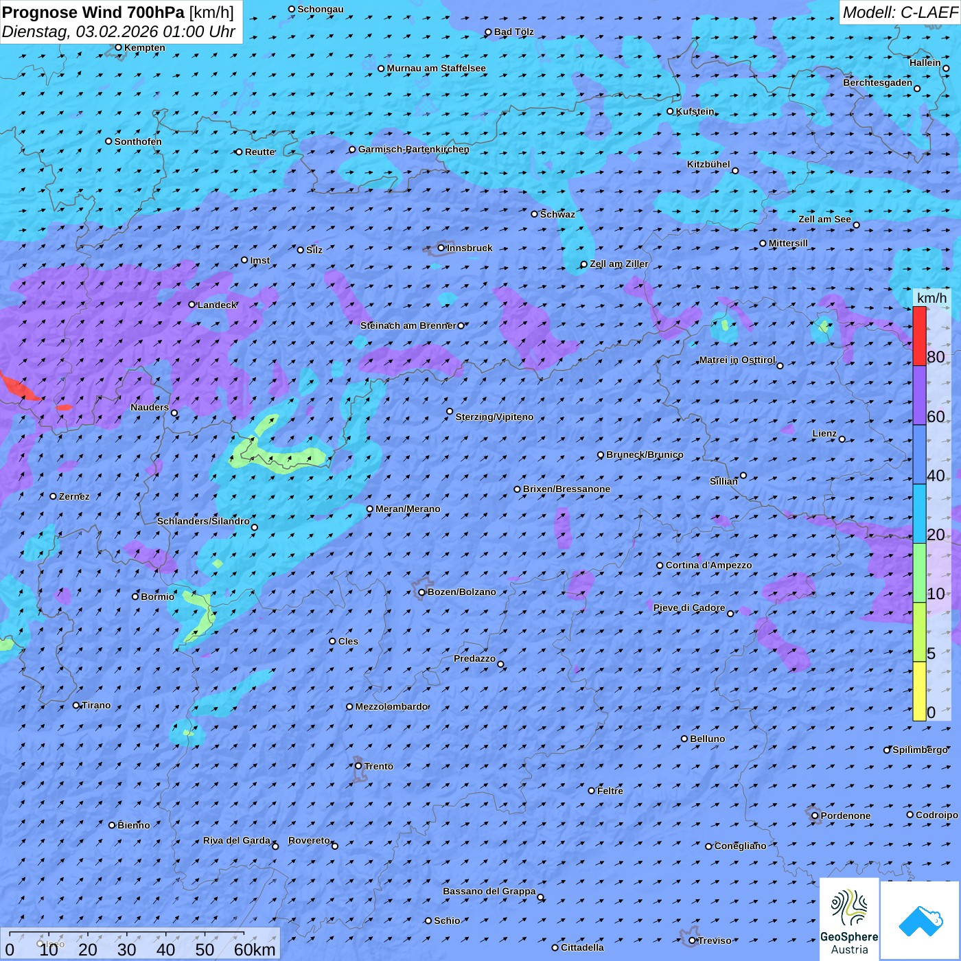961x961 pixels.
Task: Click the 'Conegliano' label
Action: (x=740, y=846)
